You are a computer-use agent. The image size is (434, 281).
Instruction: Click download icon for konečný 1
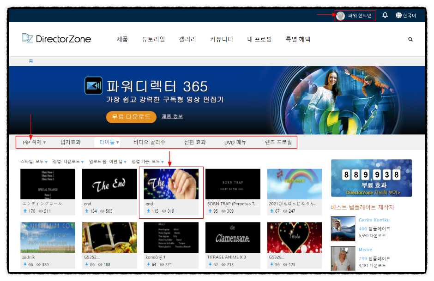point(148,264)
